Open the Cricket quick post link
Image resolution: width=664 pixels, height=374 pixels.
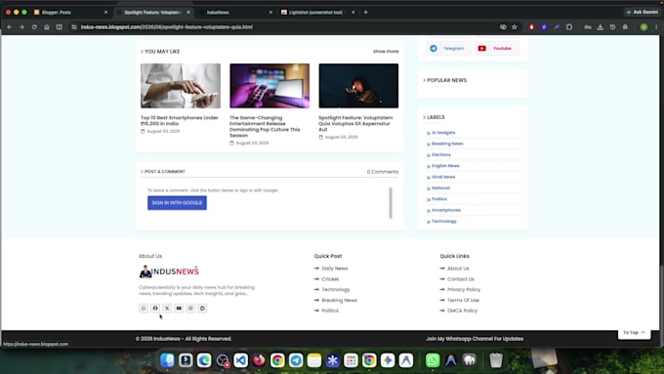click(330, 279)
